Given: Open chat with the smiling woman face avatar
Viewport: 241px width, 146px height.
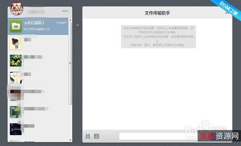Looking at the screenshot, I should 16,78.
